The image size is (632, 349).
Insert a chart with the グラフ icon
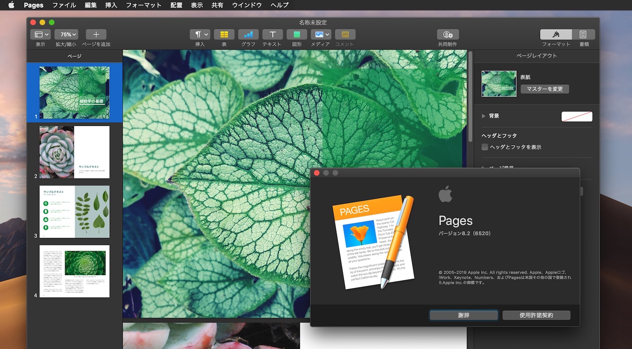coord(249,34)
